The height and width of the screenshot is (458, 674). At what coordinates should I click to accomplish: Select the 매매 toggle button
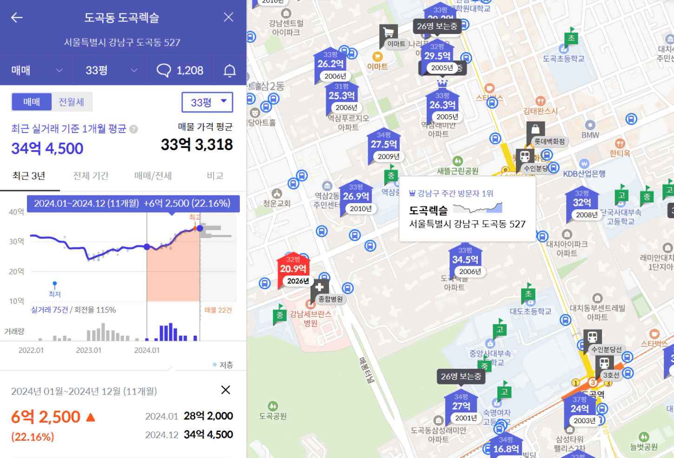32,102
